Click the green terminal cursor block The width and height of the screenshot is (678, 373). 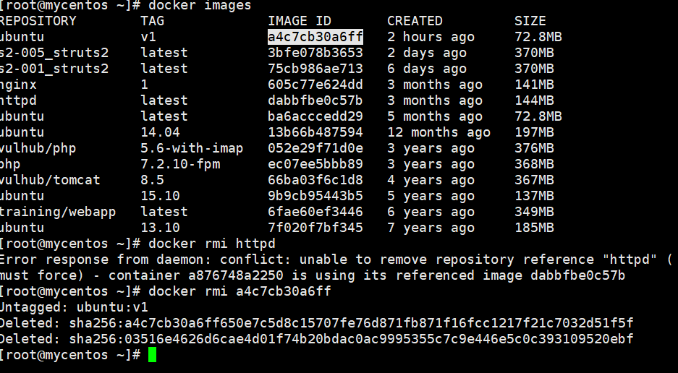(x=152, y=355)
